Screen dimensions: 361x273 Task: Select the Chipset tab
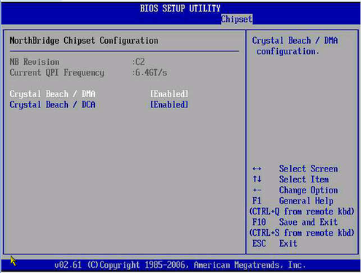(236, 19)
